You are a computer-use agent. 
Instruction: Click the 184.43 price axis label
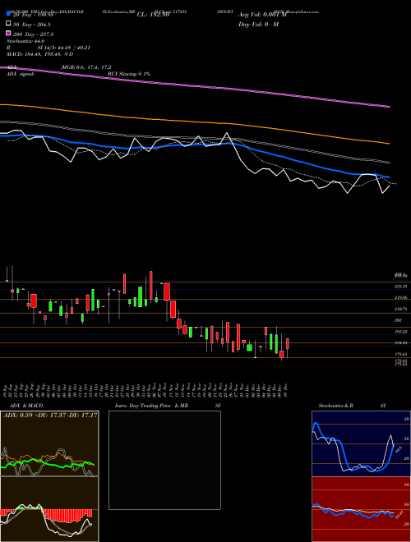(x=400, y=343)
